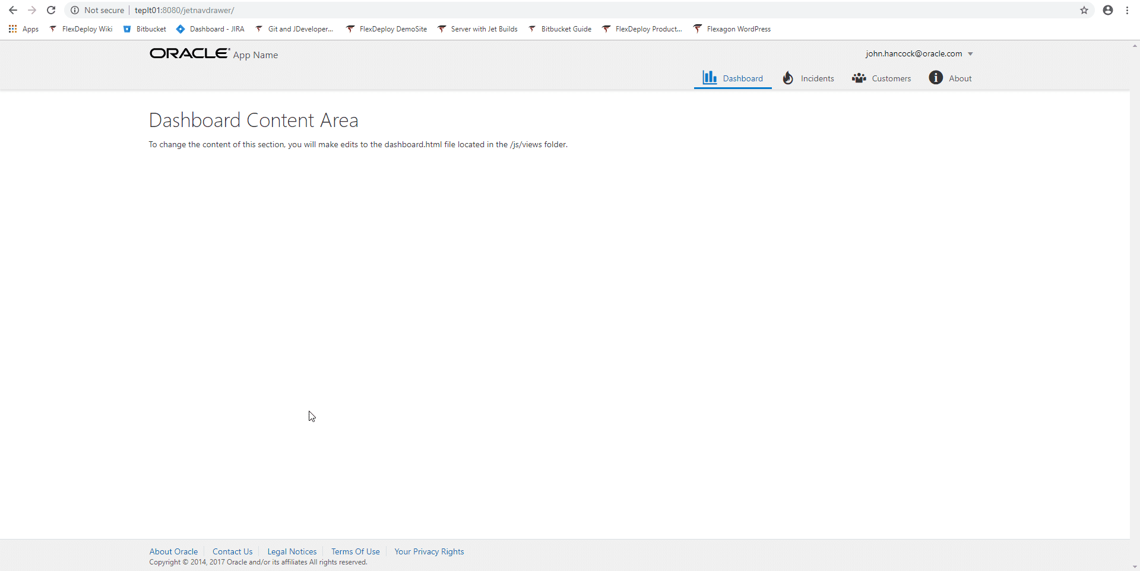Expand the john.hancock@oracle.com user menu
This screenshot has width=1140, height=571.
[x=919, y=53]
